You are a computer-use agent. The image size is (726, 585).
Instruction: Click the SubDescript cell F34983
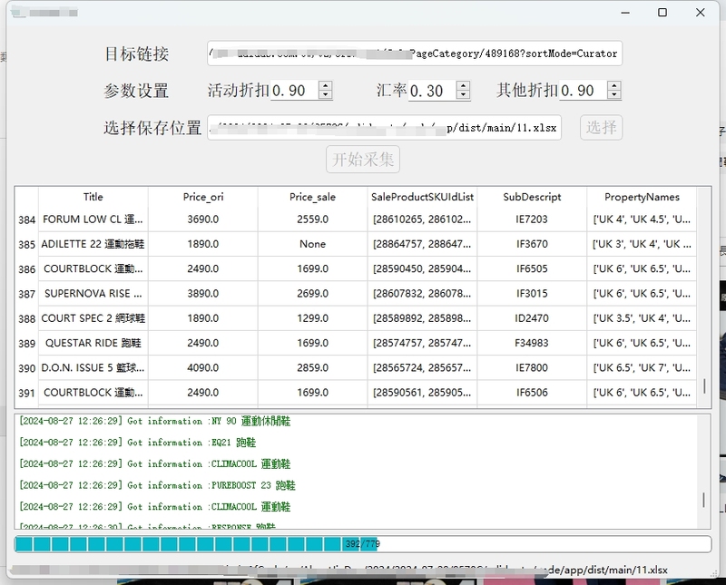532,343
